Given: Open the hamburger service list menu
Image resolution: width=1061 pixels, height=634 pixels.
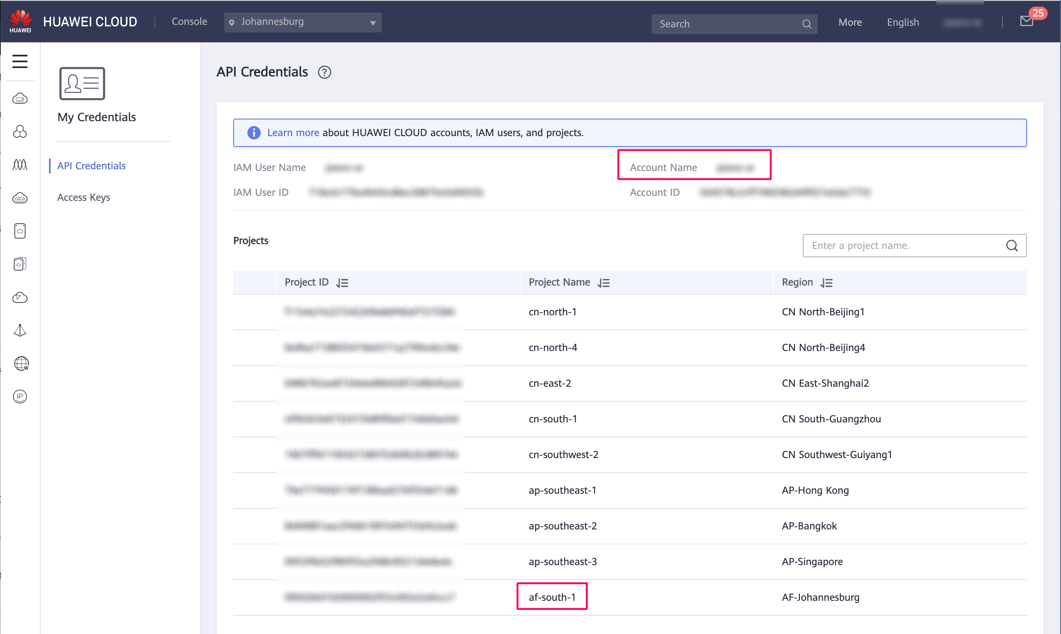Looking at the screenshot, I should pos(20,61).
